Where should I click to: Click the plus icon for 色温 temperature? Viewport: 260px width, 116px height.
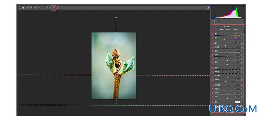tap(241, 34)
